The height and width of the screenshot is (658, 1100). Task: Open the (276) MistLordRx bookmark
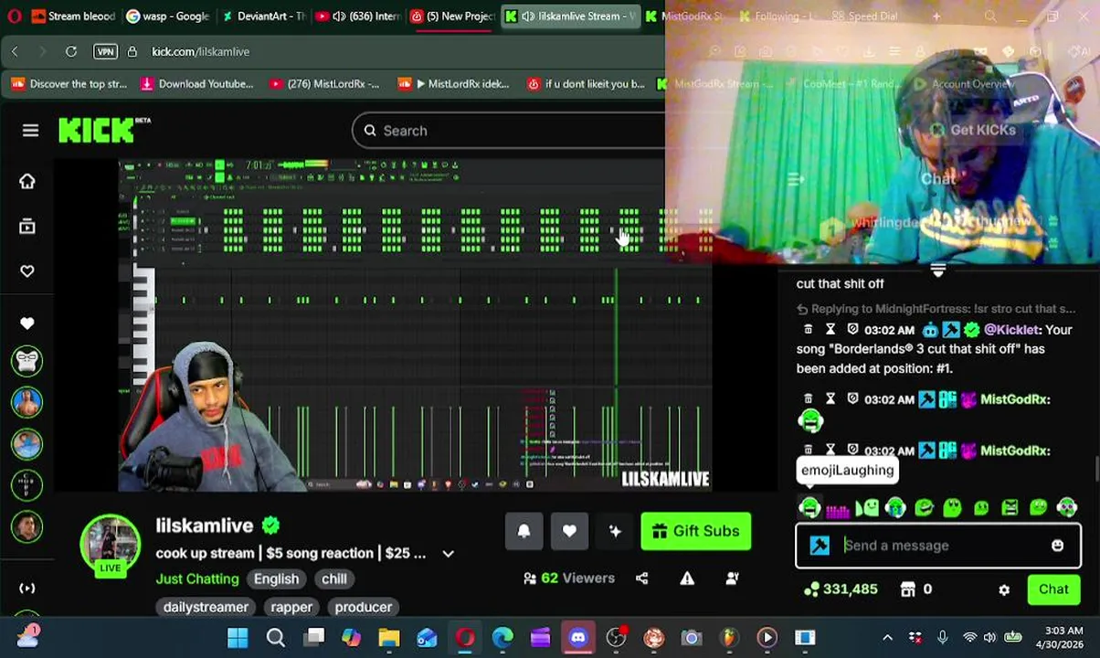(324, 84)
